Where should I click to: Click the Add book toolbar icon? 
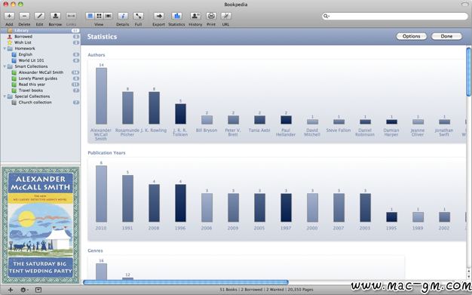click(x=9, y=16)
